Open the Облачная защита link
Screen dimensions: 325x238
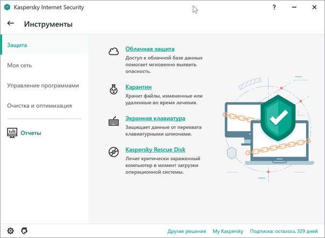[150, 49]
